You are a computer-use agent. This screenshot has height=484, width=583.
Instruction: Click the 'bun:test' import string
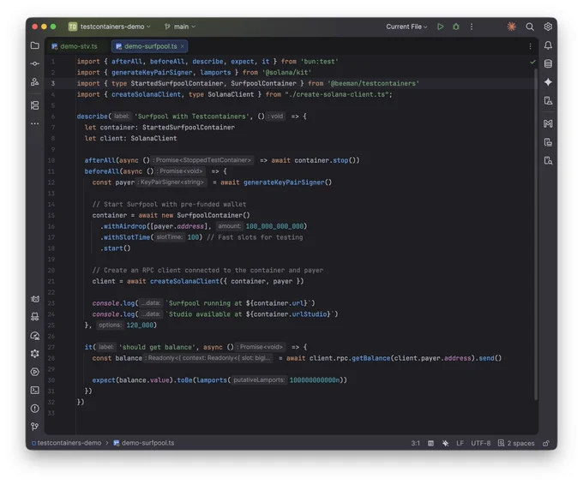click(320, 62)
